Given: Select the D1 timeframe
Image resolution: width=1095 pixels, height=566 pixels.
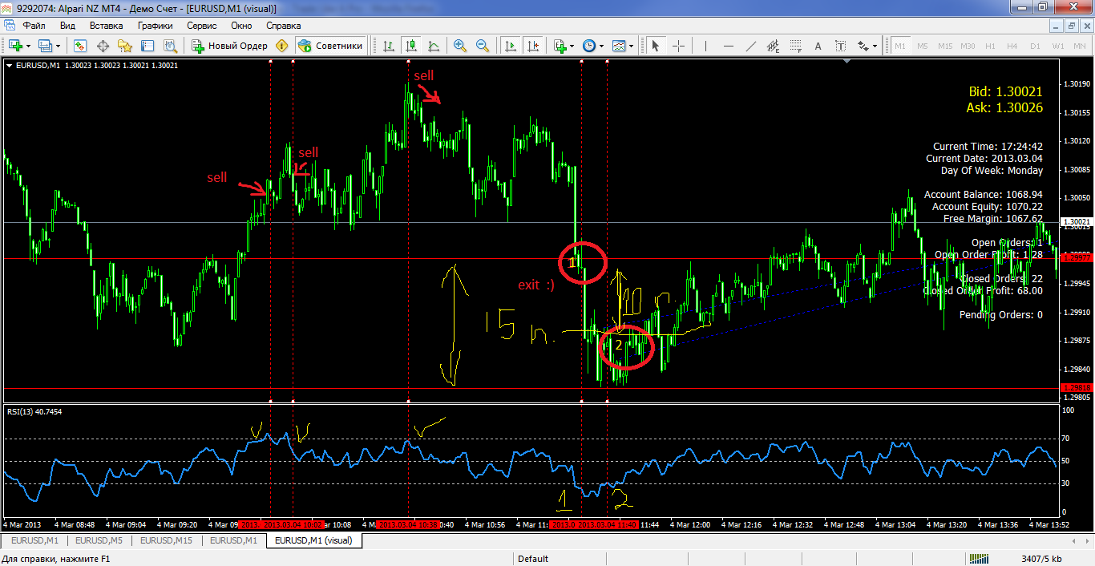Looking at the screenshot, I should point(1035,46).
